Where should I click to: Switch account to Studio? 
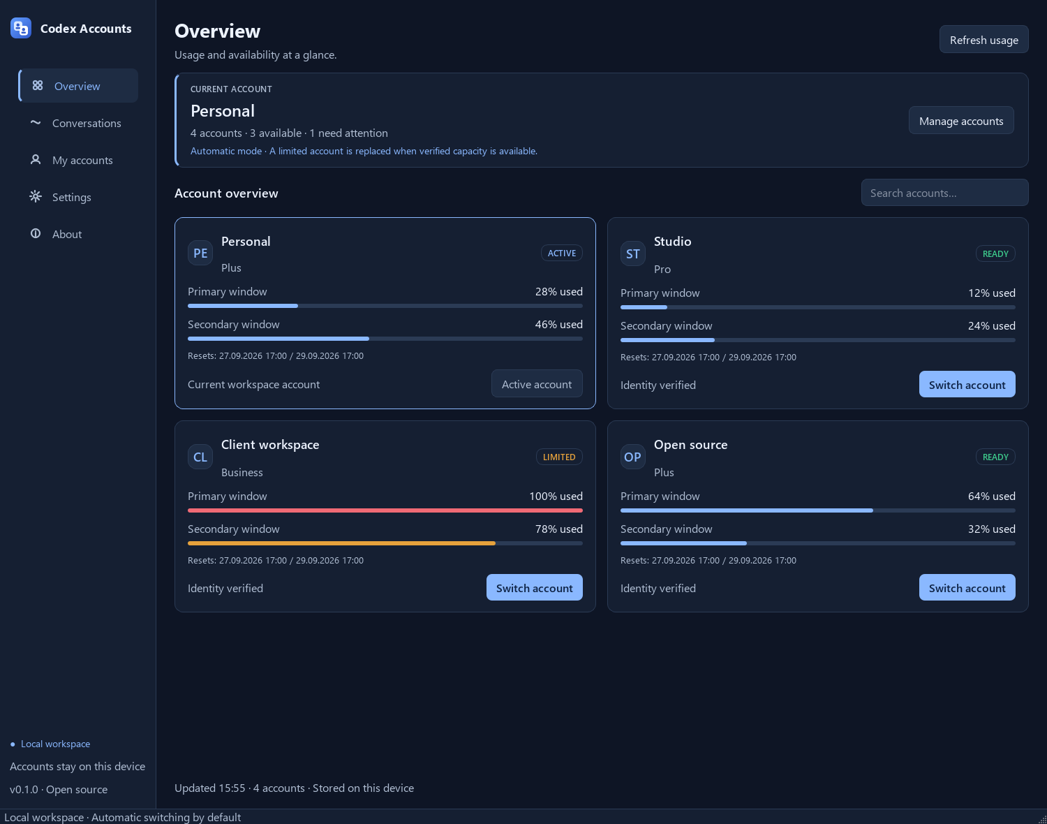(967, 385)
